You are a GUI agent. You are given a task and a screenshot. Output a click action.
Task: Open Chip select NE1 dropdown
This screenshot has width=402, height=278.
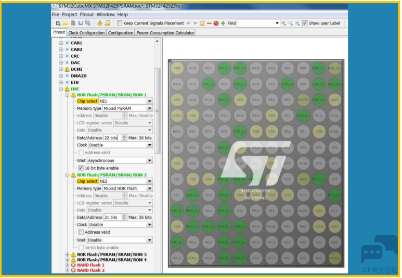point(149,101)
